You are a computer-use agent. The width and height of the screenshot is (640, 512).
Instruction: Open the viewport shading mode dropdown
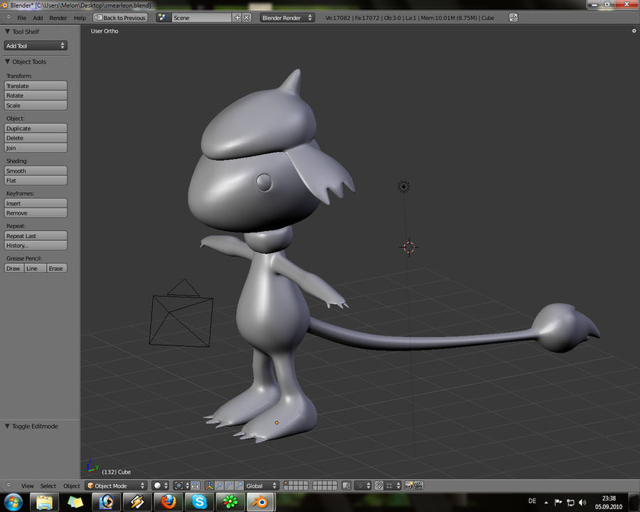(161, 486)
